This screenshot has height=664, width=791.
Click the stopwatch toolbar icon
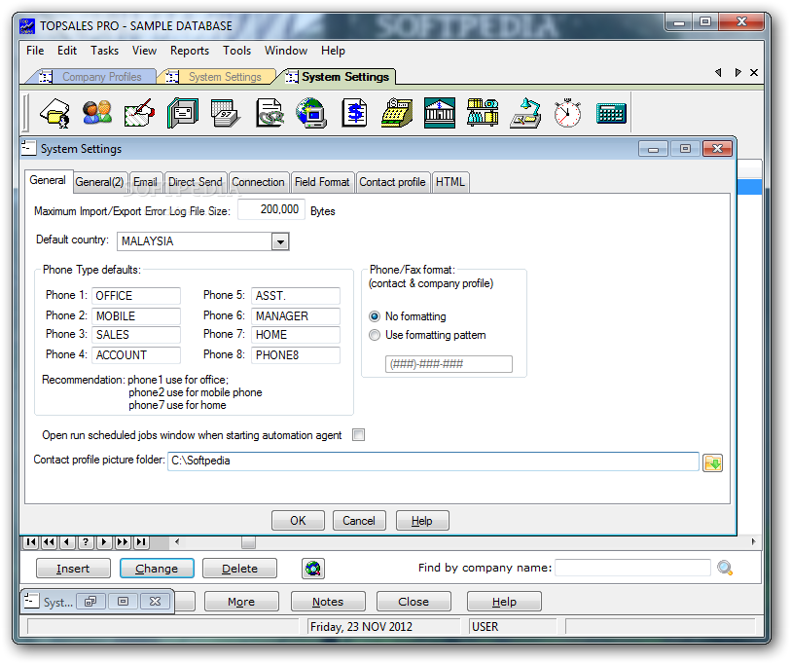567,113
